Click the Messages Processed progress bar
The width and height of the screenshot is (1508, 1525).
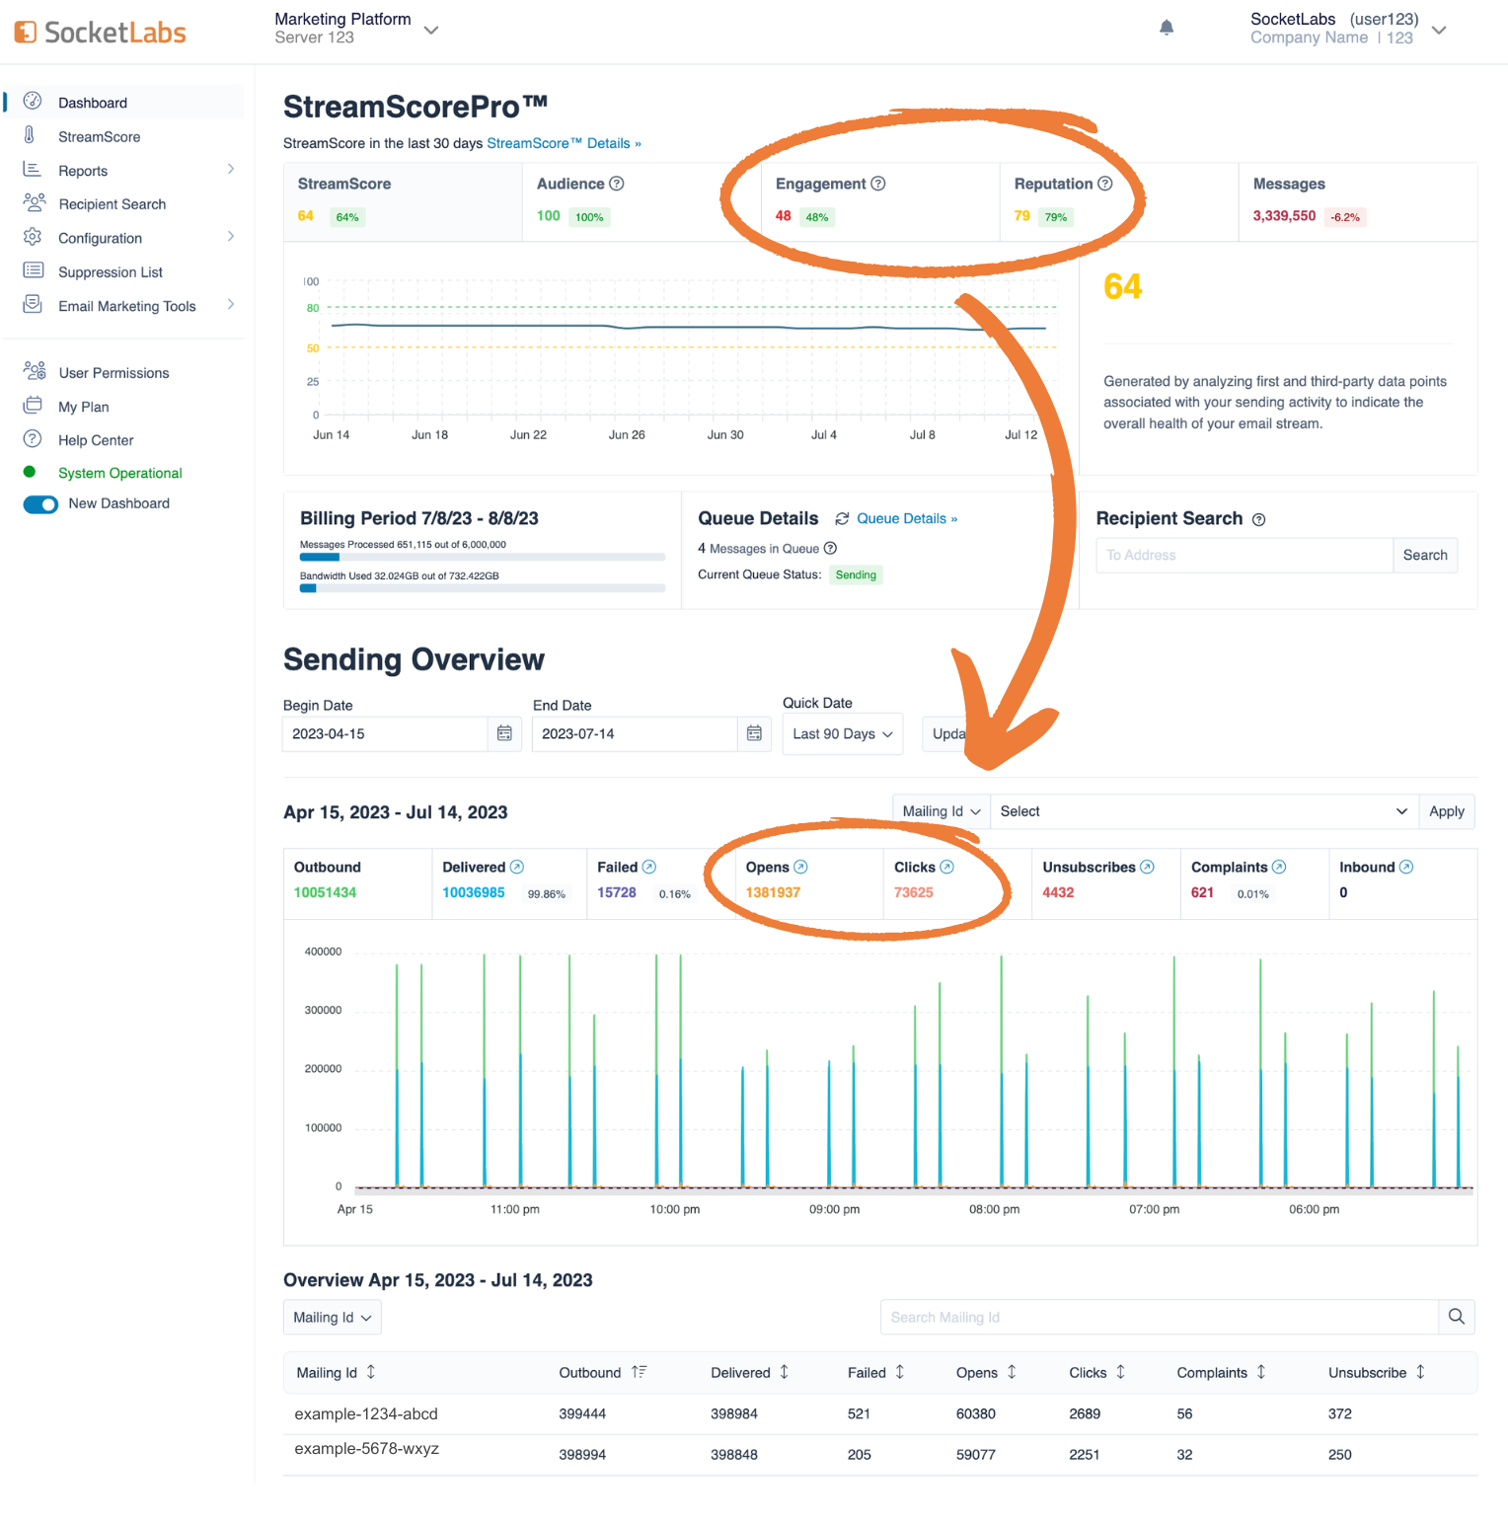483,557
